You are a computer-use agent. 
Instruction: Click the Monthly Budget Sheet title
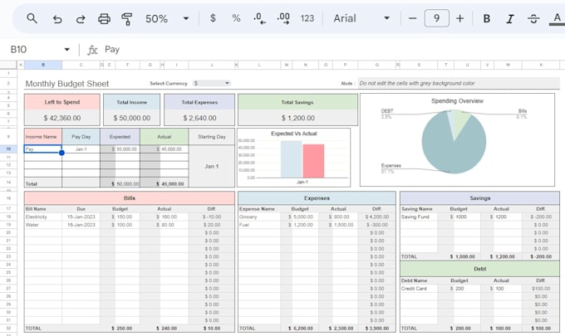[x=67, y=84]
